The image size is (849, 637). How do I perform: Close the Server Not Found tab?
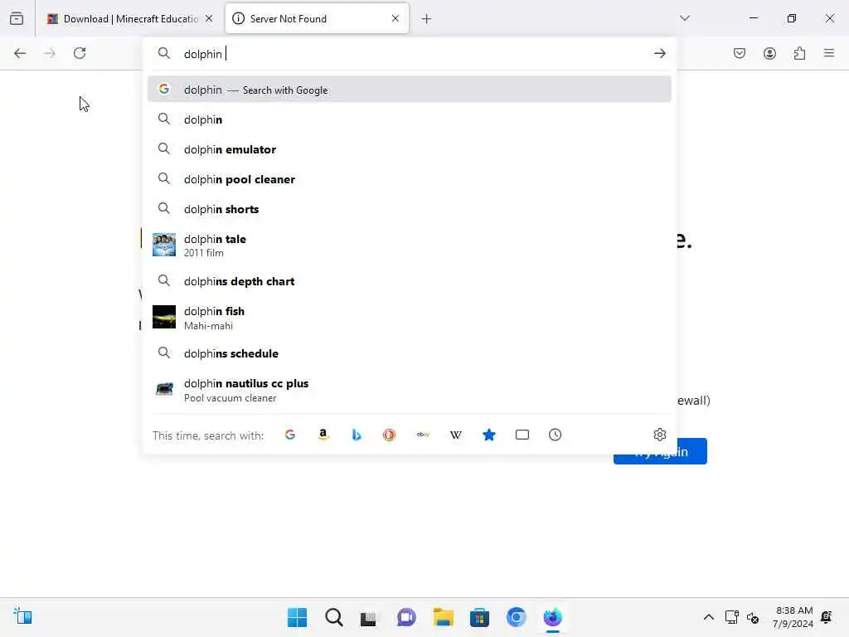pos(395,18)
